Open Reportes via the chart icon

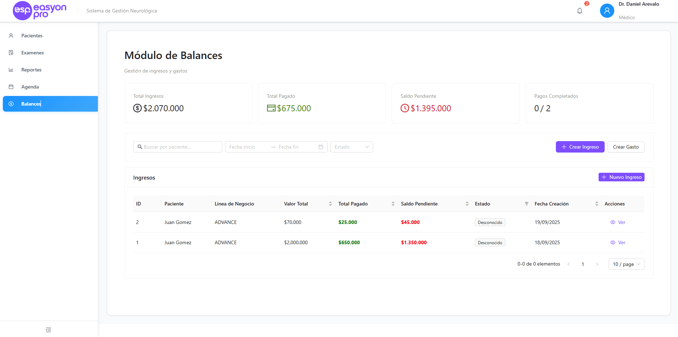click(11, 69)
